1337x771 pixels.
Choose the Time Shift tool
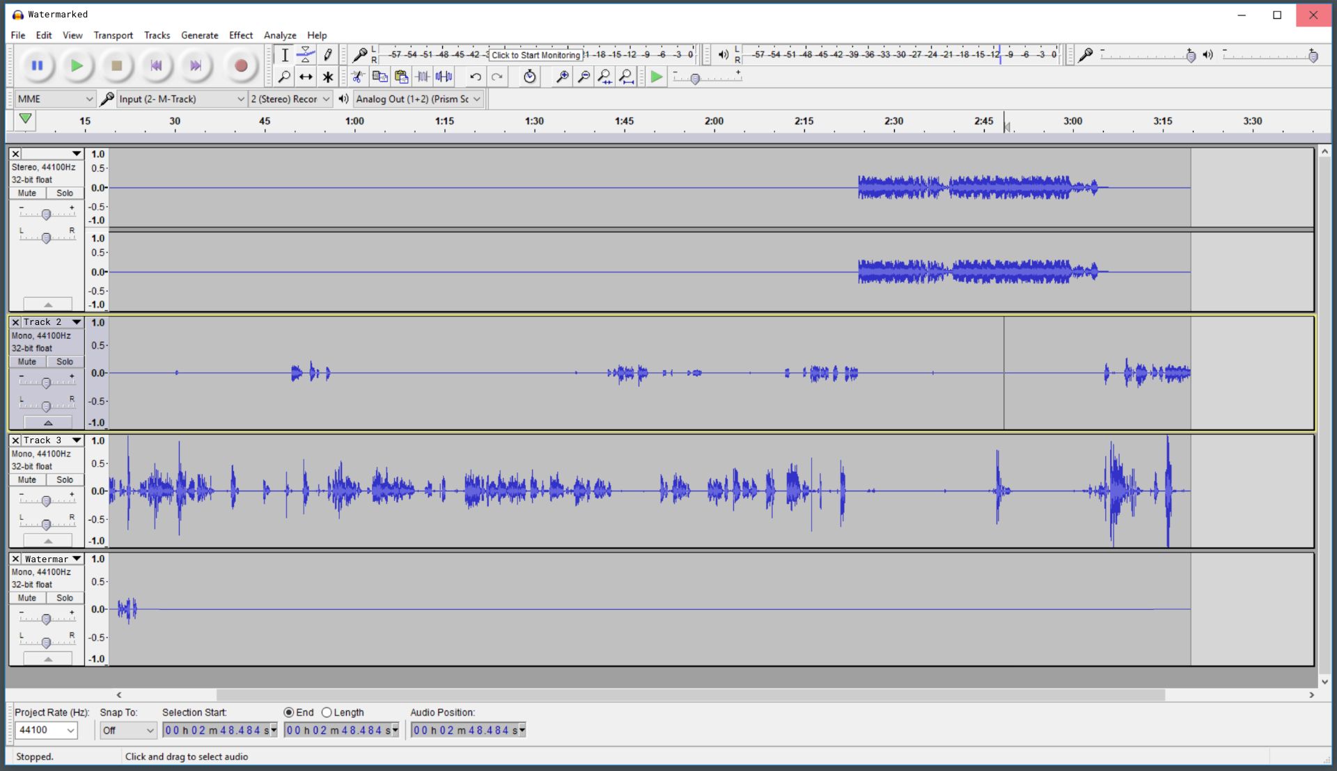coord(306,77)
